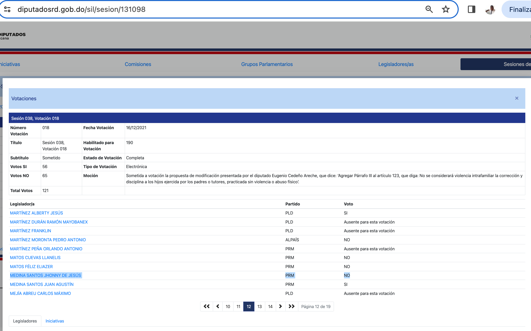This screenshot has width=531, height=331.
Task: Select page 11 in pagination
Action: click(238, 307)
